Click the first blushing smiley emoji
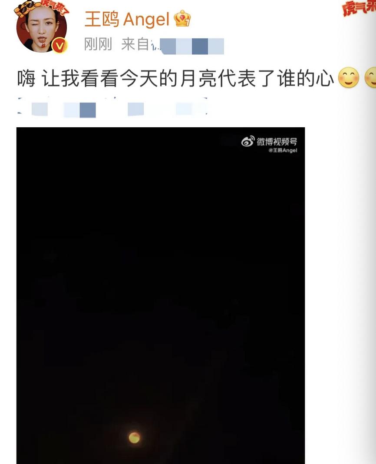This screenshot has width=376, height=464. coord(349,77)
